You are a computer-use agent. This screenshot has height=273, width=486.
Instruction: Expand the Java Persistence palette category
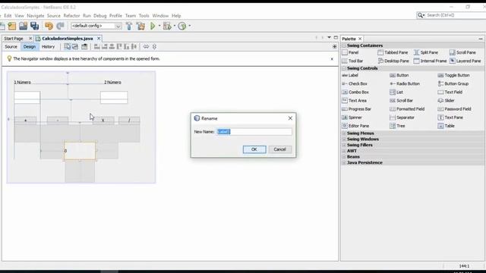point(344,163)
